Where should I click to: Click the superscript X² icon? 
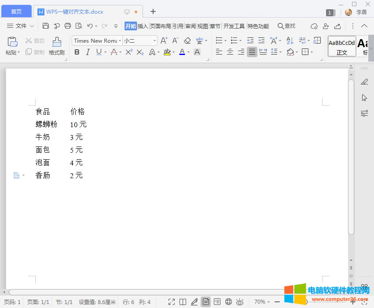(x=128, y=52)
